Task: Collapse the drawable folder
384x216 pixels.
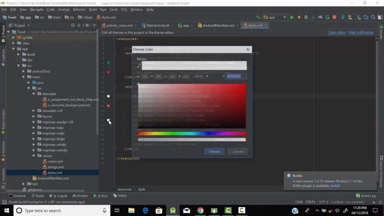Action: click(34, 94)
